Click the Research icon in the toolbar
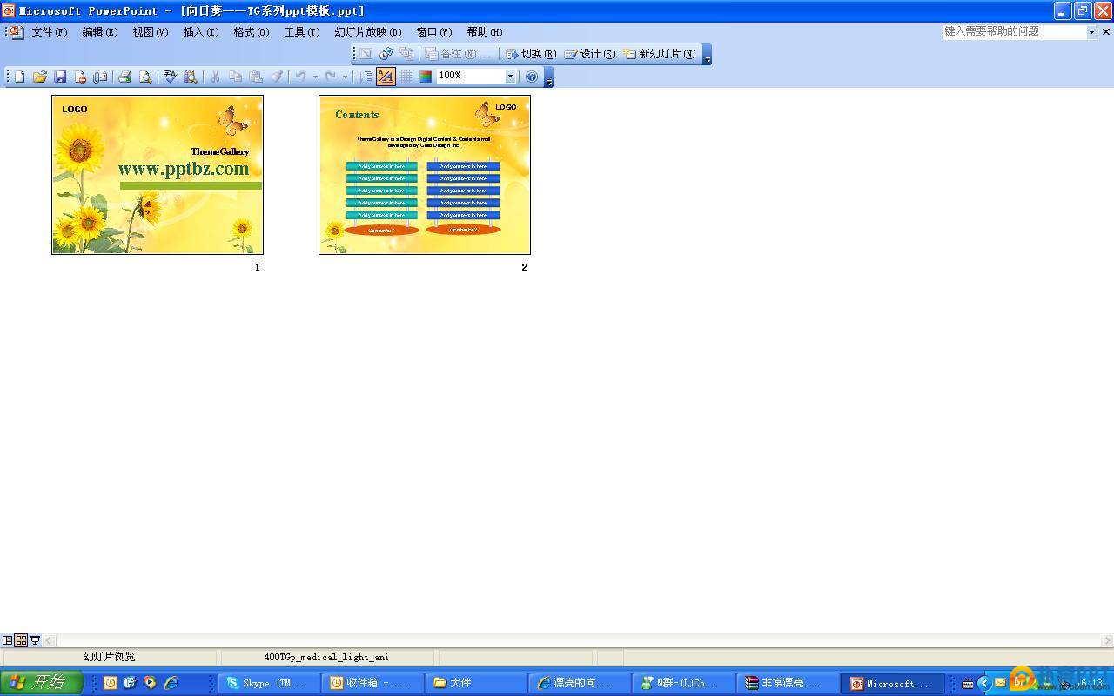 [x=190, y=77]
